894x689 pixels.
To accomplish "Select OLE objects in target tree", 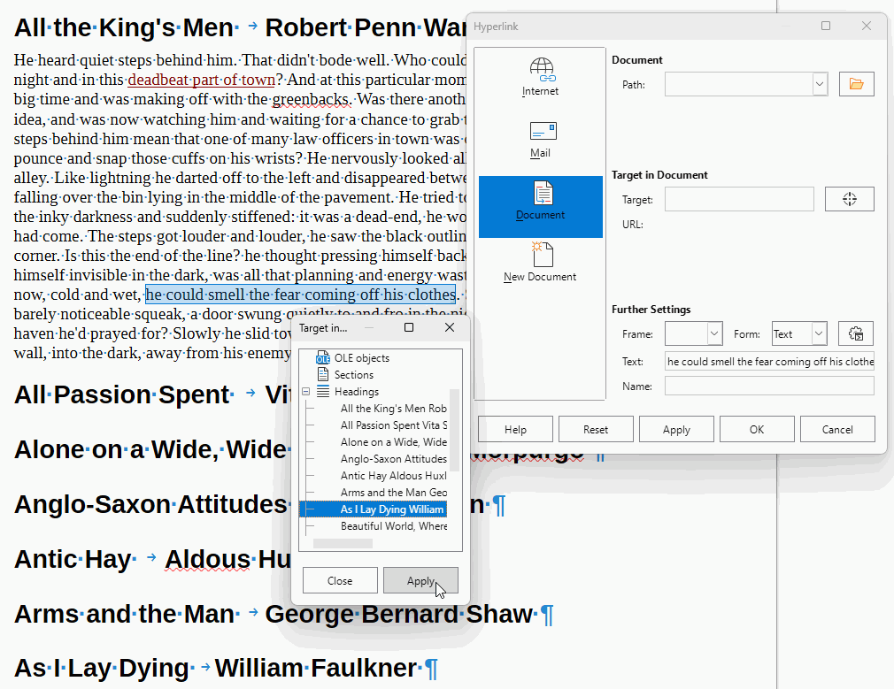I will (361, 358).
